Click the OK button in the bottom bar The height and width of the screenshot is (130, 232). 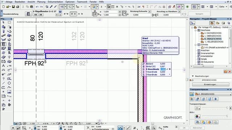[184, 128]
